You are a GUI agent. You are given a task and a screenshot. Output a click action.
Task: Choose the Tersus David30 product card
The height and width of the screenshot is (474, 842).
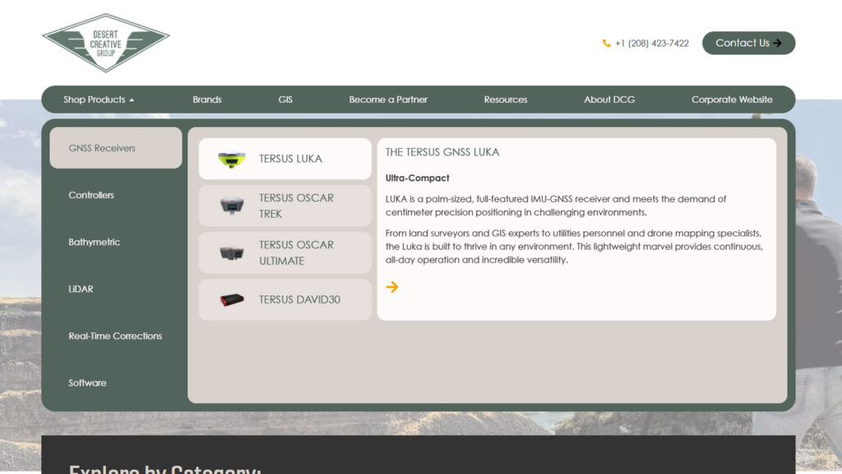285,300
